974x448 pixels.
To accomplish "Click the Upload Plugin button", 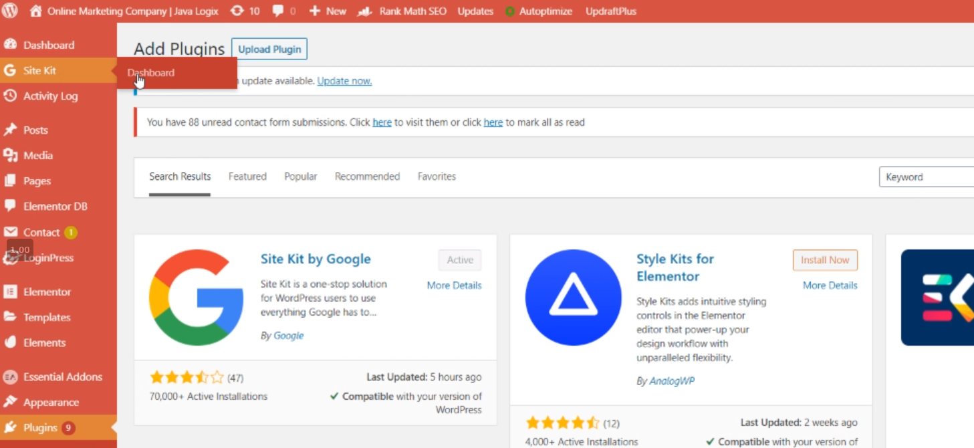I will (269, 49).
